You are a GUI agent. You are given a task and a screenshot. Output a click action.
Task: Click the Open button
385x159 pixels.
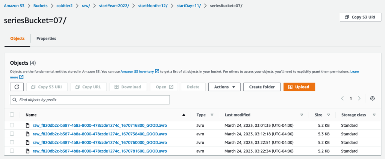click(164, 87)
